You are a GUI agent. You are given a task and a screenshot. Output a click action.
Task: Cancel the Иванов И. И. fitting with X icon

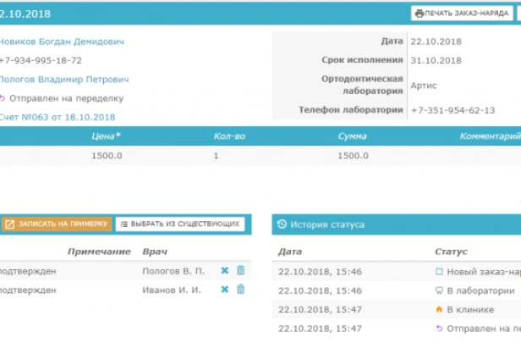tap(225, 290)
